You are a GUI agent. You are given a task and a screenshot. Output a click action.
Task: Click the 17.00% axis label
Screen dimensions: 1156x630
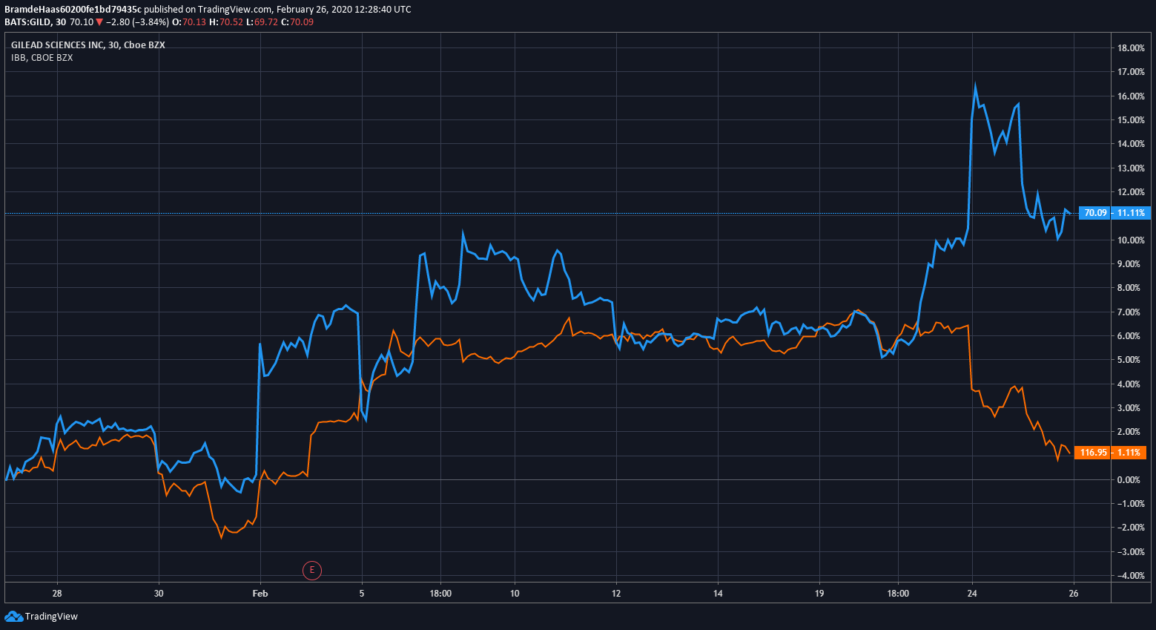[x=1131, y=72]
